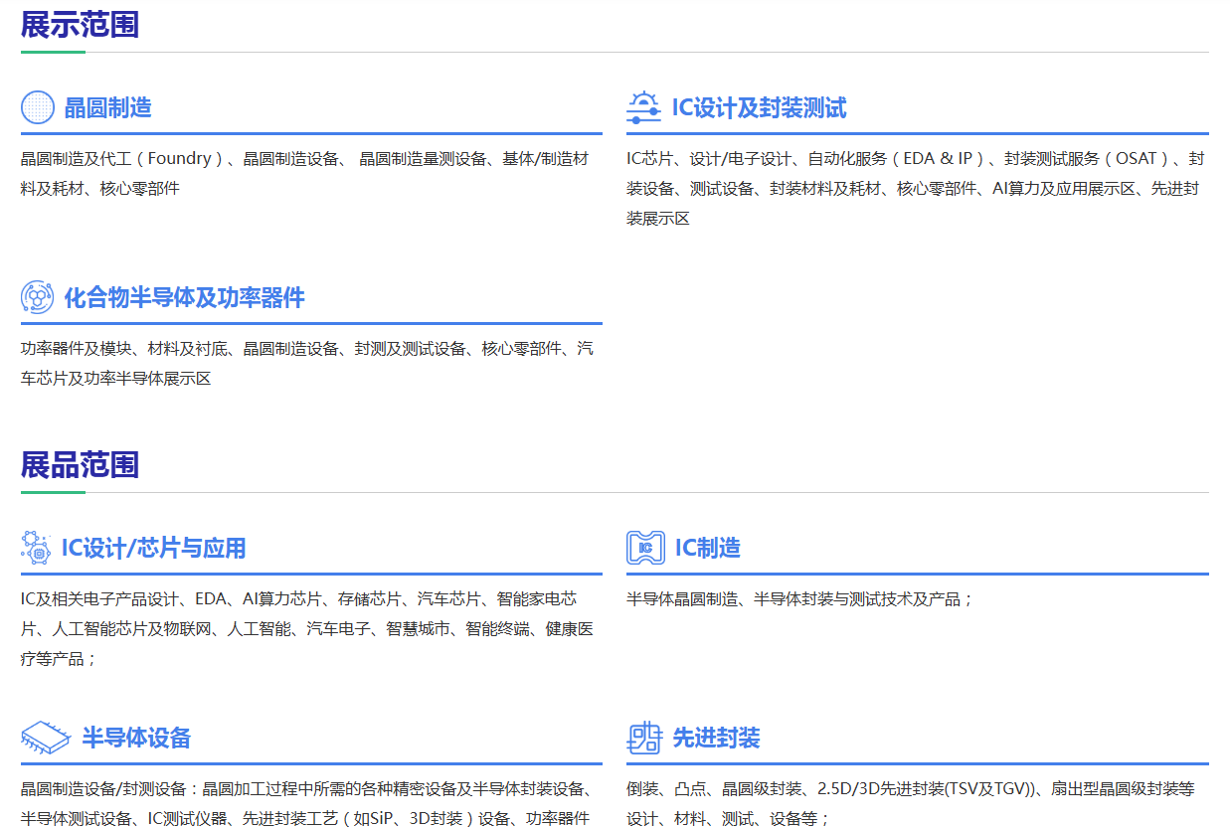Screen dimensions: 1230x828
Task: Select the 晶圆制造 heading
Action: pos(107,108)
